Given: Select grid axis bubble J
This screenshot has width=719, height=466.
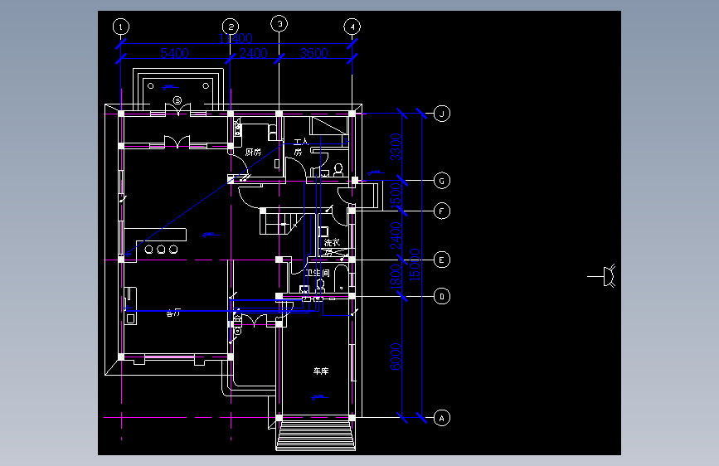Looking at the screenshot, I should (x=442, y=114).
